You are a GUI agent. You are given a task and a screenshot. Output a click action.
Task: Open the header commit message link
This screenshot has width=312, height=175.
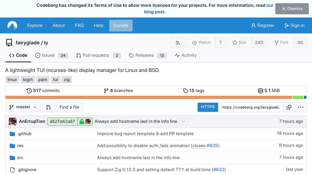coord(136,122)
